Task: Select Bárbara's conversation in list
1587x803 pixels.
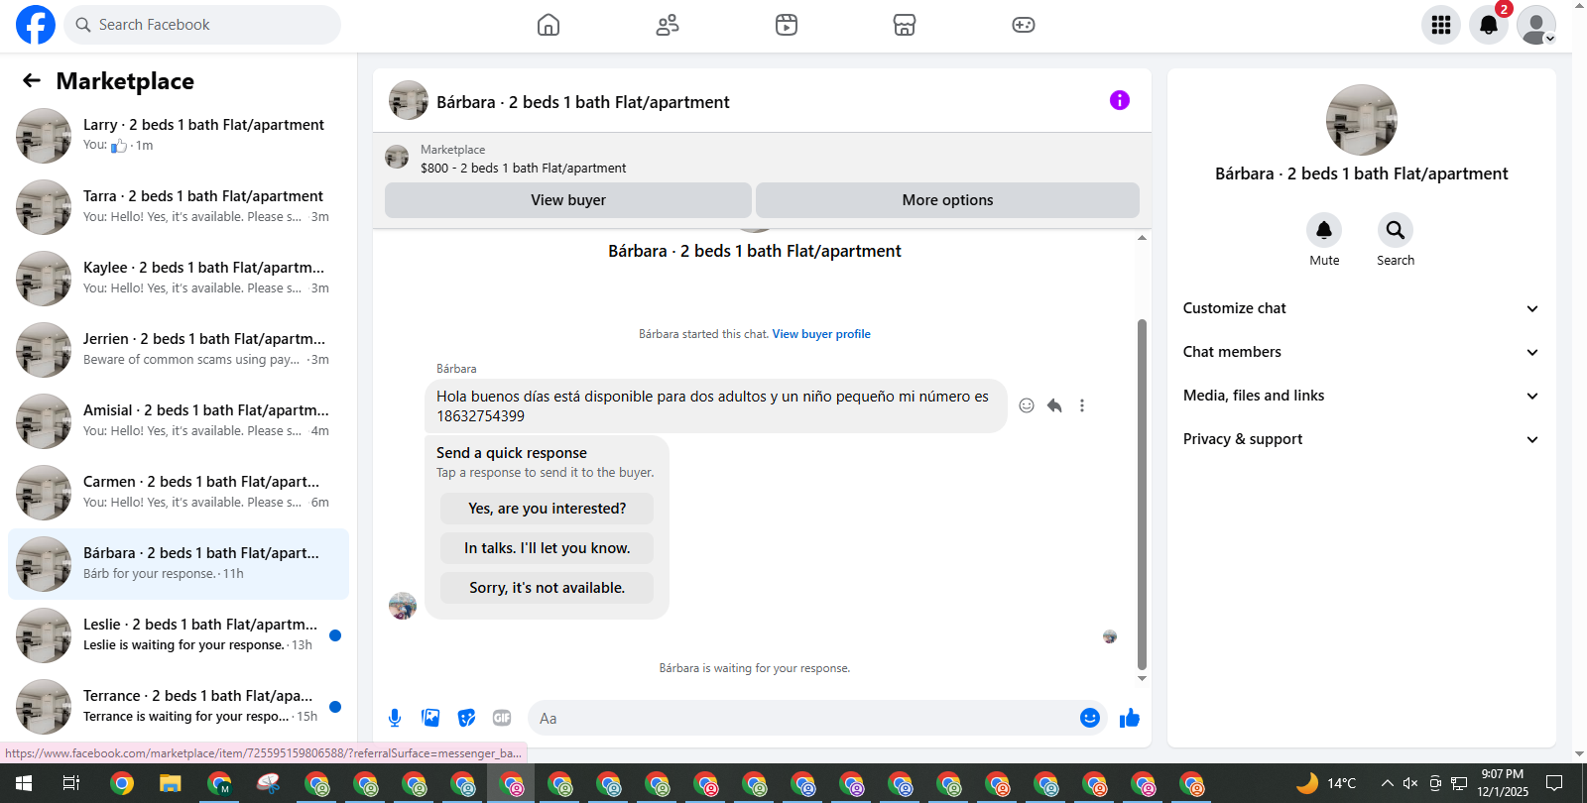Action: [179, 564]
